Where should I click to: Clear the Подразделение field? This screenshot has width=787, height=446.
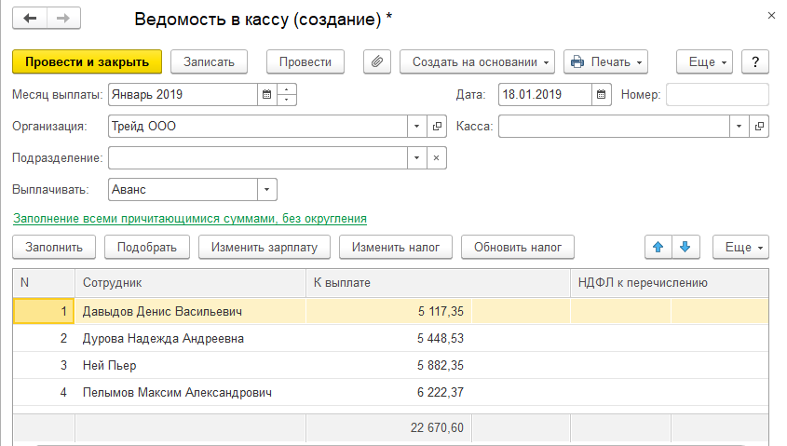tap(437, 157)
